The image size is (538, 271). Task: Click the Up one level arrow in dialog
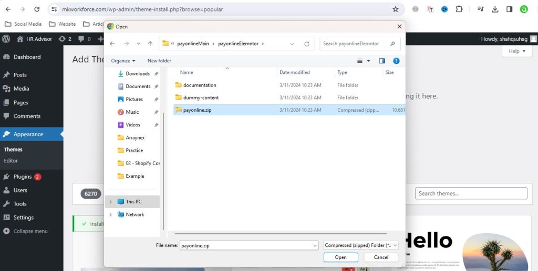(x=150, y=44)
